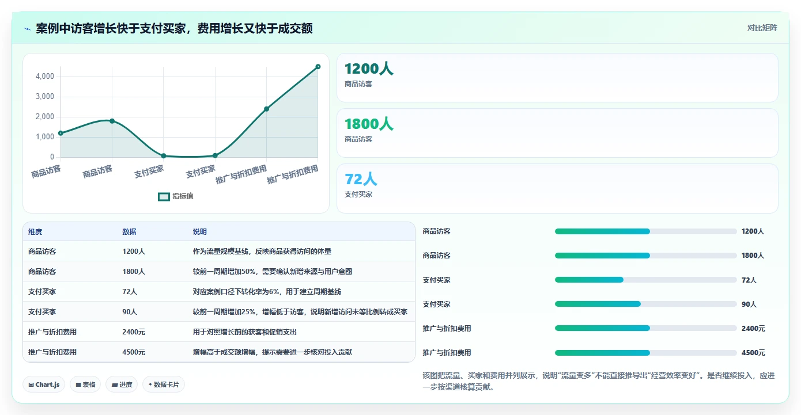Click the Chart.js tag chip
801x415 pixels.
tap(44, 384)
